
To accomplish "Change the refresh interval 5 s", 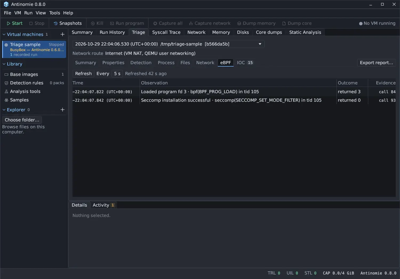I will click(x=117, y=73).
